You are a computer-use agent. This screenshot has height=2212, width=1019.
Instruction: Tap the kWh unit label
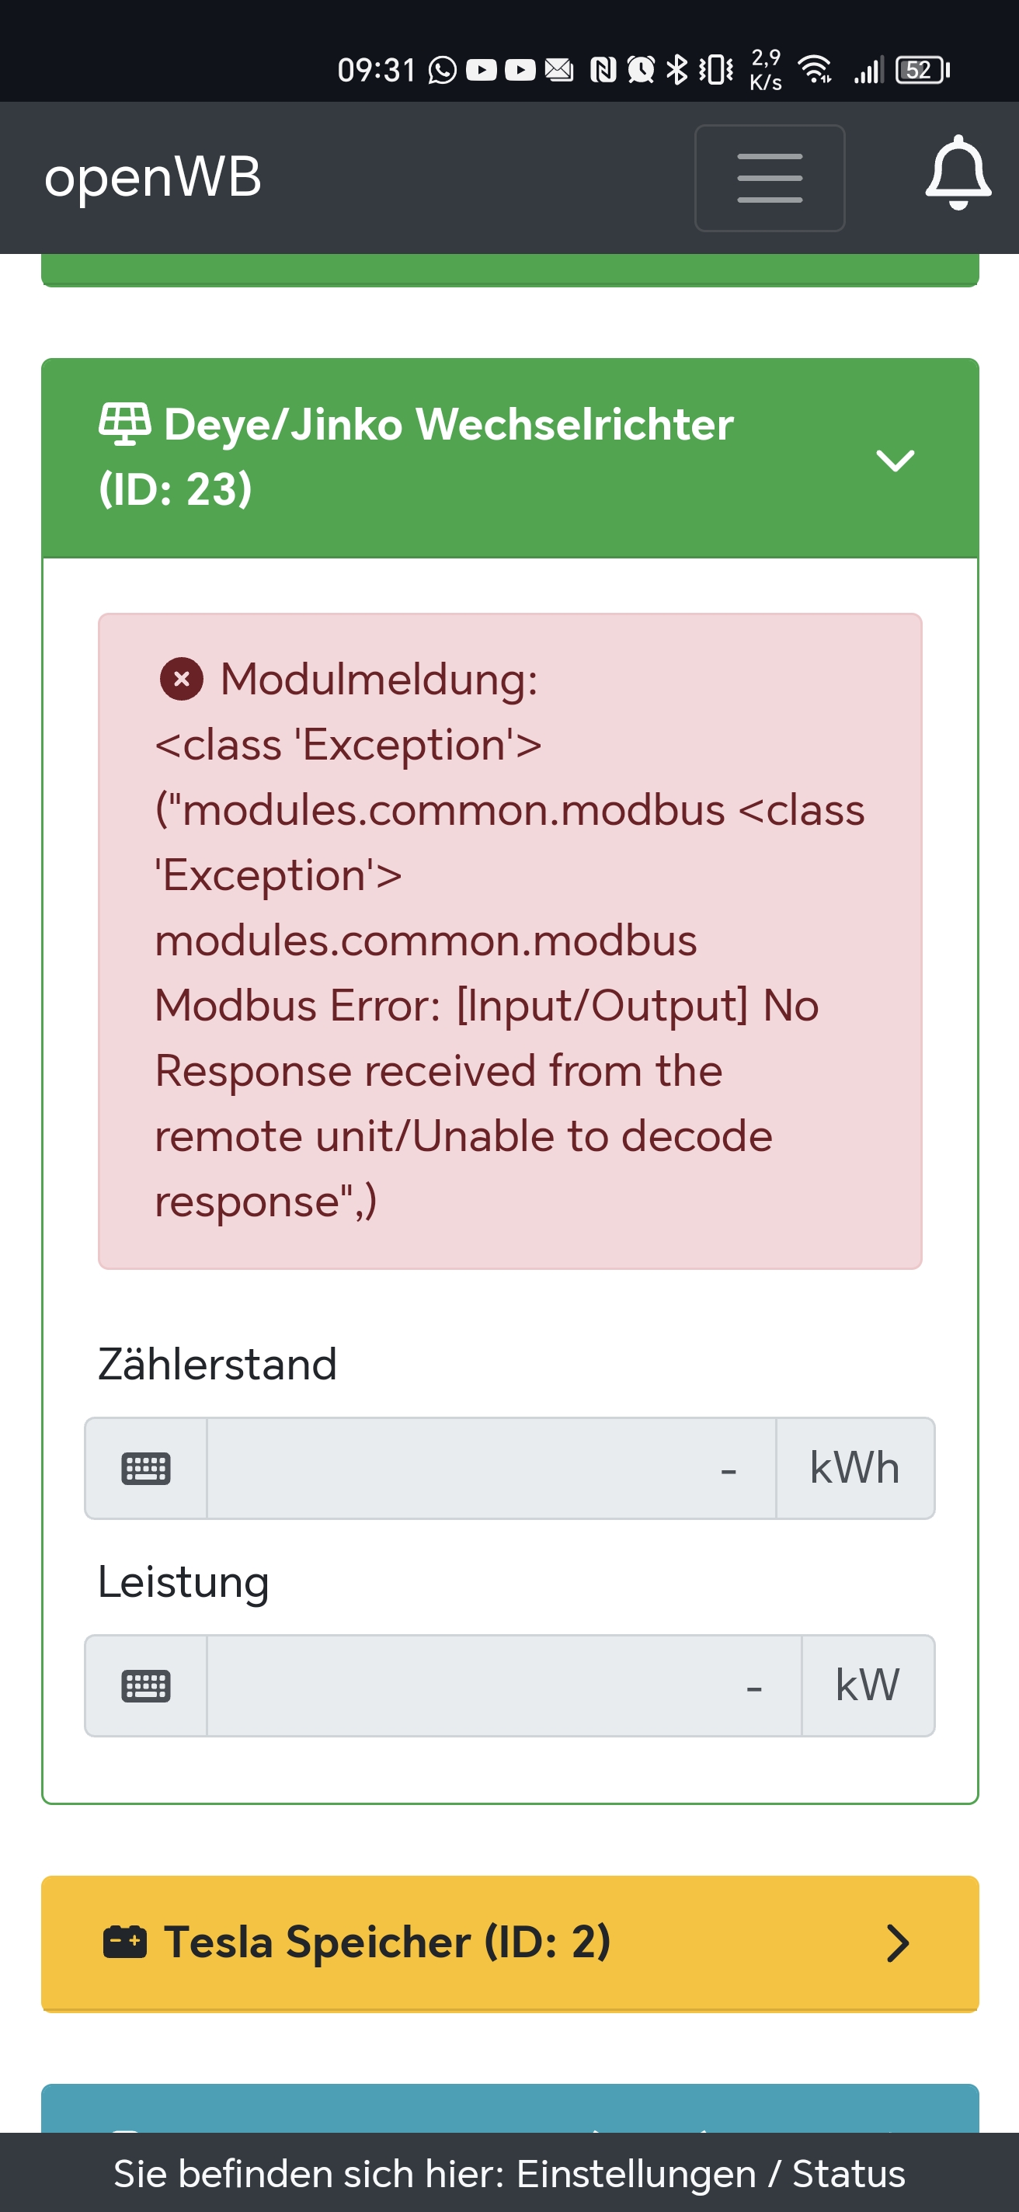854,1469
